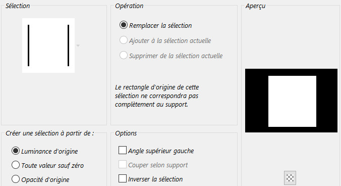Click the selection thumbnail with two vertical lines
The width and height of the screenshot is (341, 186).
coord(48,45)
